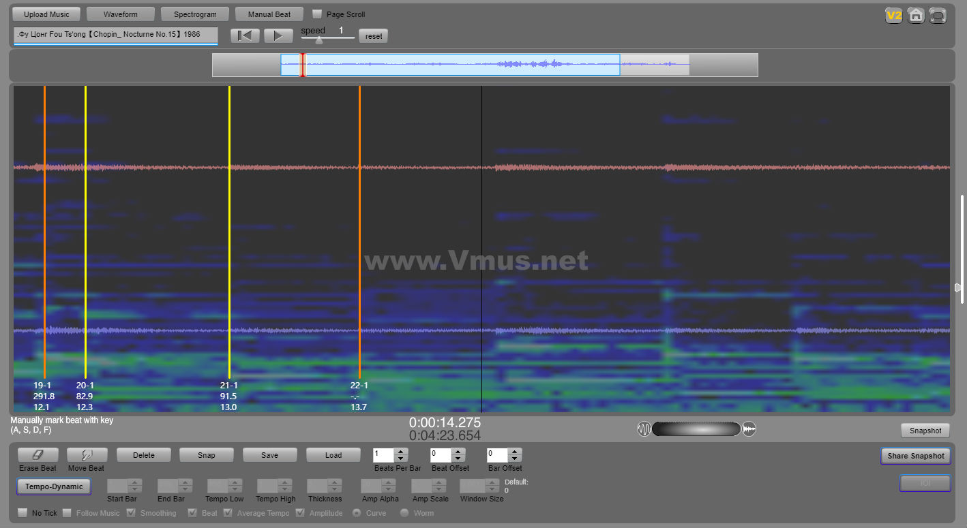Enable the Page Scroll checkbox
Image resolution: width=967 pixels, height=528 pixels.
click(317, 14)
